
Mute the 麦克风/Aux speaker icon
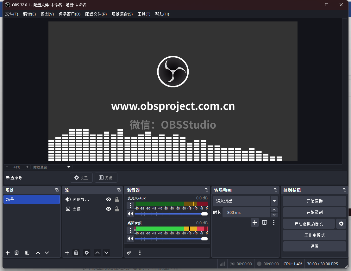(130, 214)
